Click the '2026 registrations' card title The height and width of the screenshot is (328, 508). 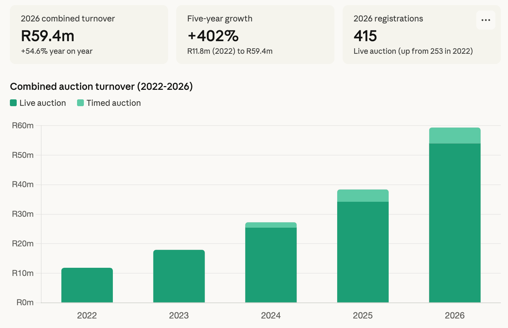[x=388, y=18]
